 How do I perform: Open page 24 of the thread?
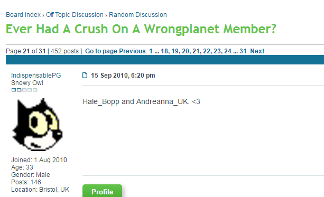(x=228, y=51)
